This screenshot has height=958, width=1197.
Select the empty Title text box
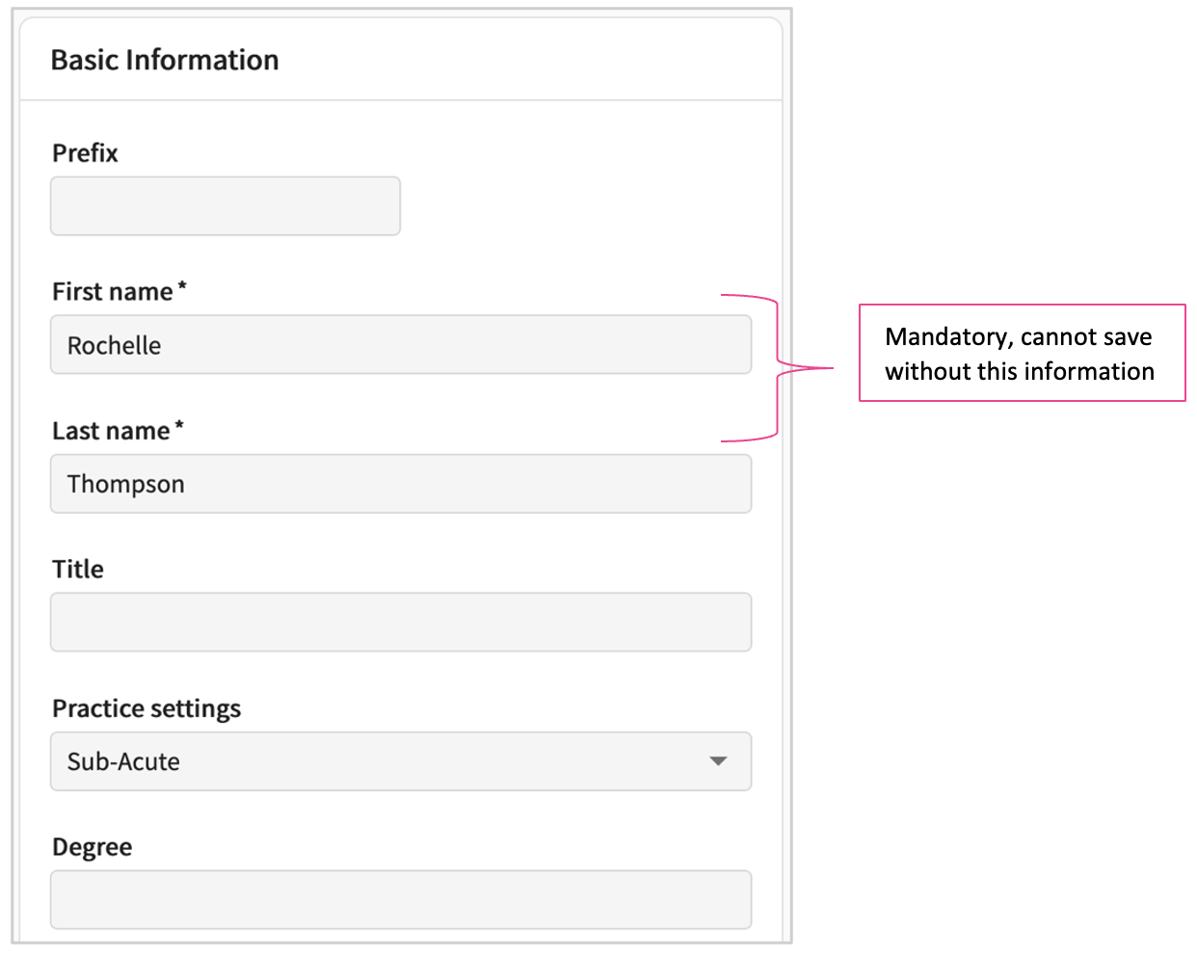click(400, 623)
